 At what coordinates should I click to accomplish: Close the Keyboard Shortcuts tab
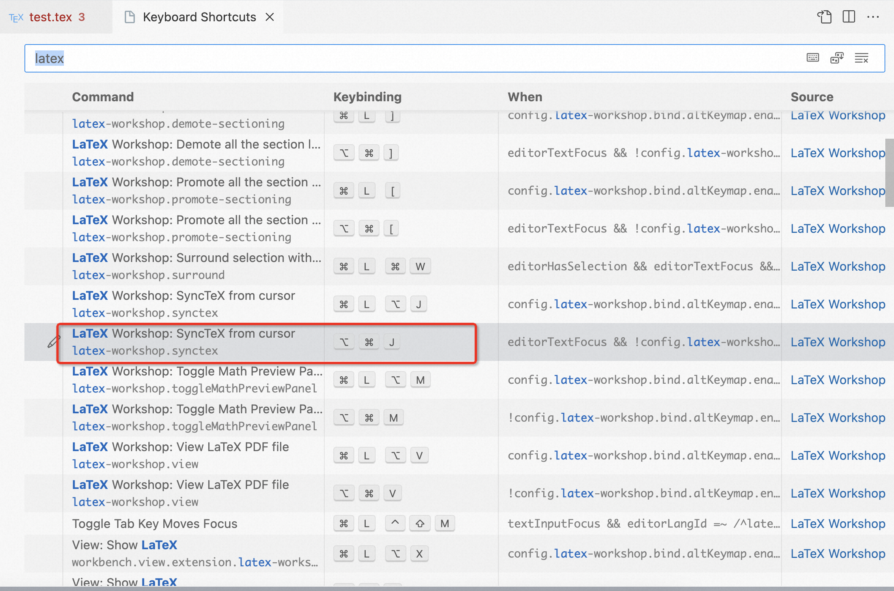[270, 17]
